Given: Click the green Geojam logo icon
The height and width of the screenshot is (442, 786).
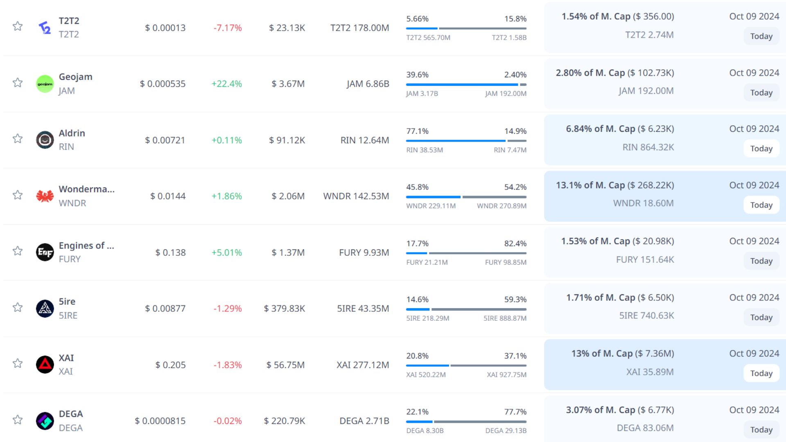Looking at the screenshot, I should click(45, 84).
